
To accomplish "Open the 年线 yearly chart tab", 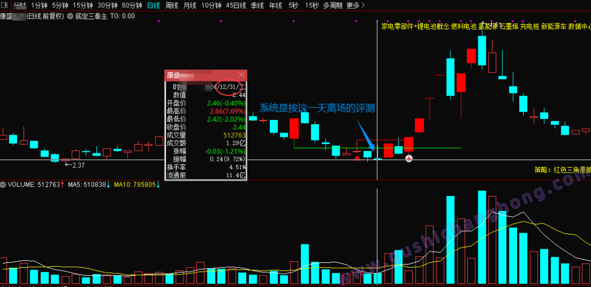I will (275, 5).
